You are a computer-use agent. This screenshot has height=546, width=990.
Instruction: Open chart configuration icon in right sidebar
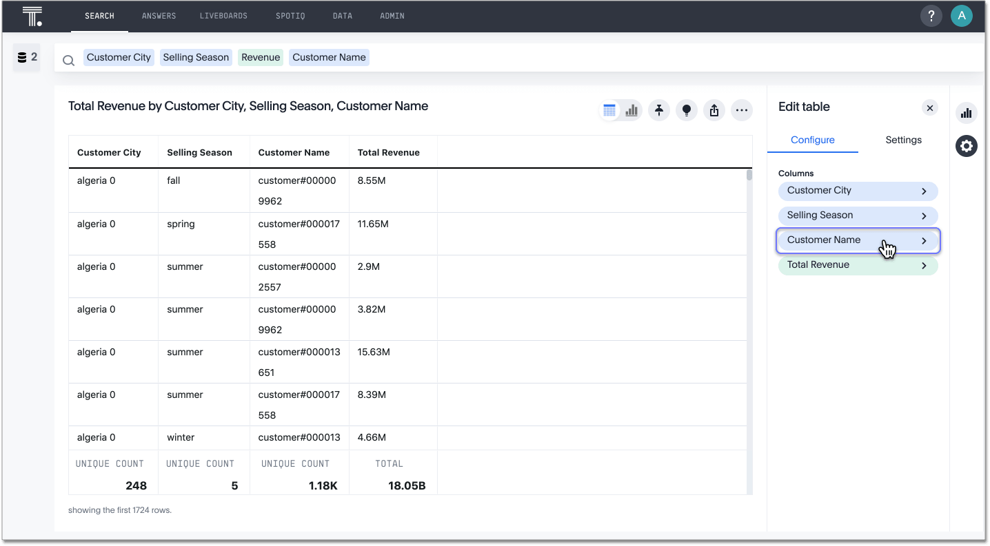pos(967,113)
